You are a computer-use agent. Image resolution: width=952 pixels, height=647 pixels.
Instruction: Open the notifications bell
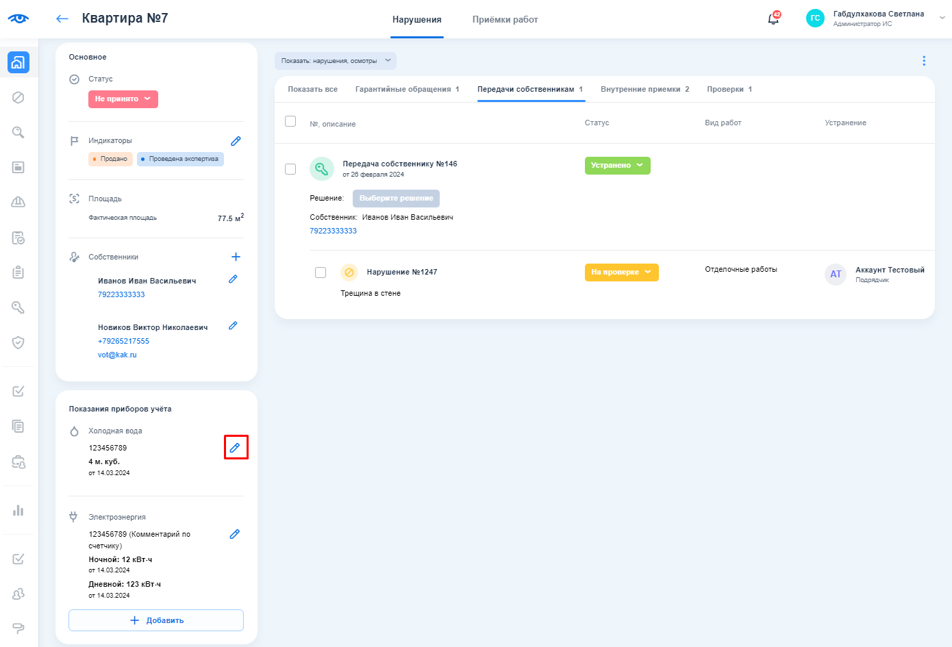tap(773, 19)
